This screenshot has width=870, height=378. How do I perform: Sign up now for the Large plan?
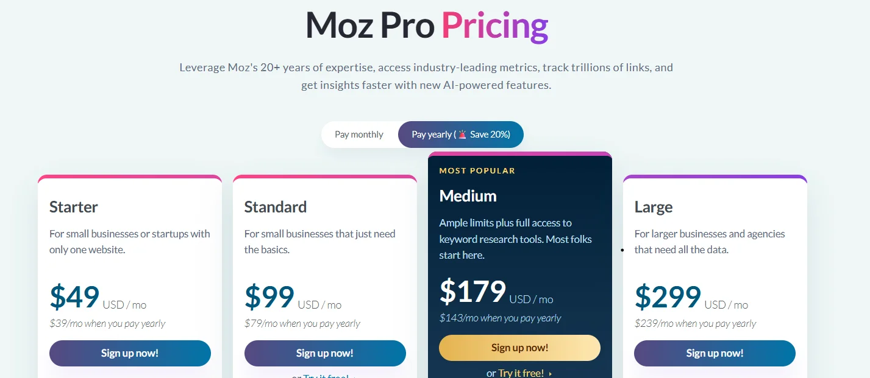coord(715,353)
